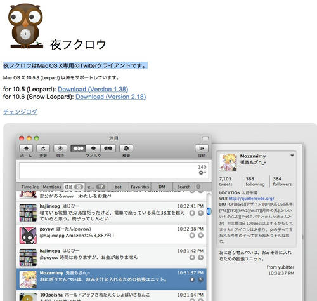Click the toolbar hide pill in title bar
The image size is (317, 301).
[x=205, y=138]
